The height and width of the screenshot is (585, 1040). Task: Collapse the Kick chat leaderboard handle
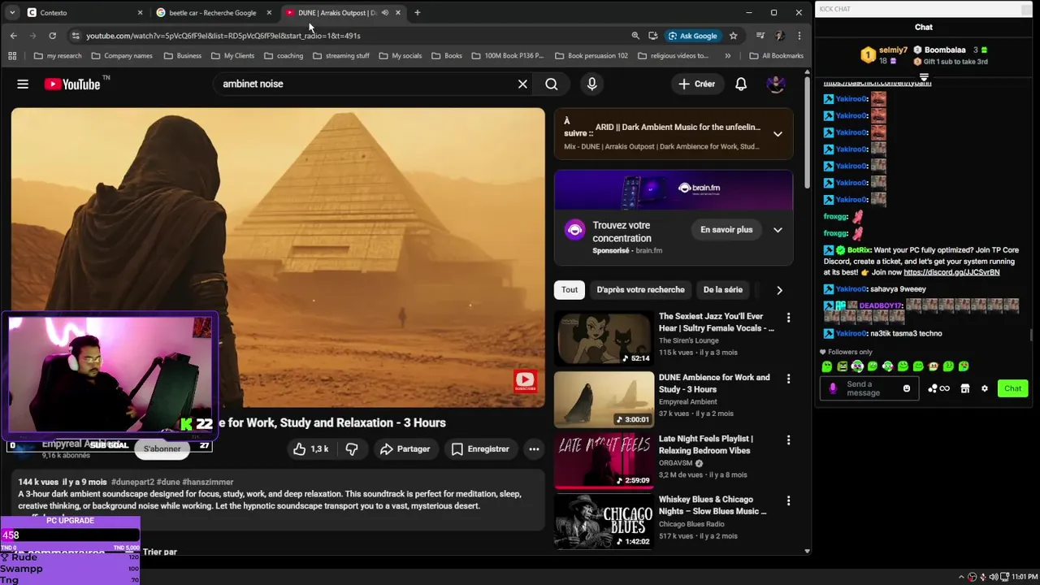tap(924, 77)
